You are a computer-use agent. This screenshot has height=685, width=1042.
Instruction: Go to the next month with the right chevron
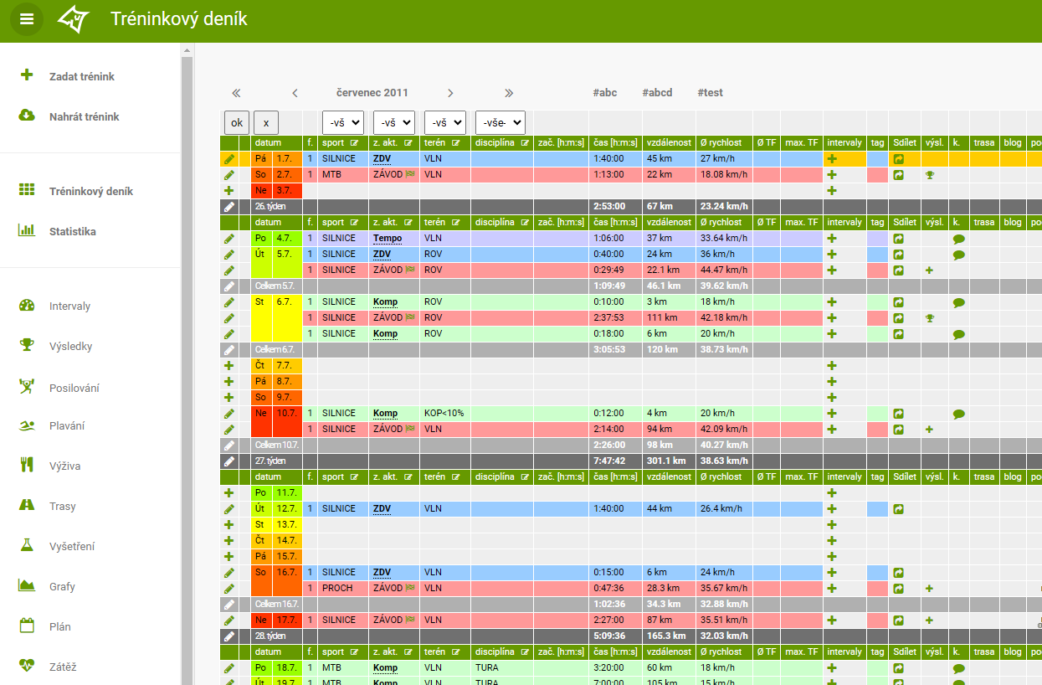pos(450,93)
